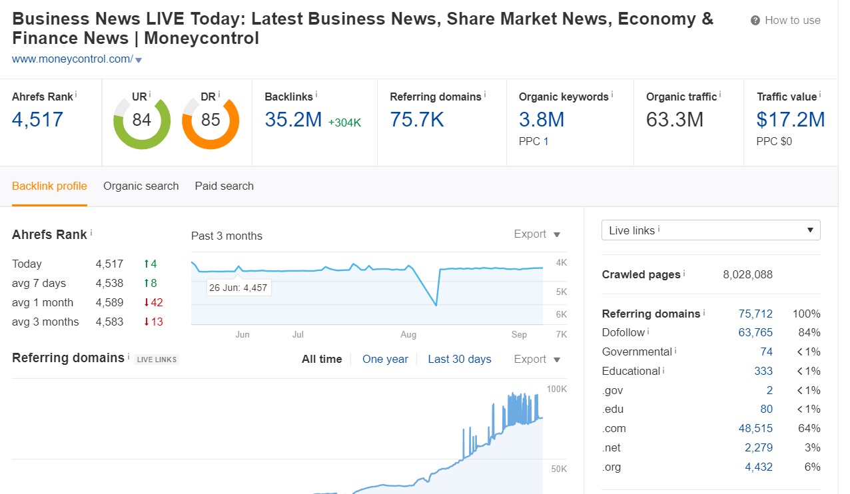Switch to the Backlink profile tab
Viewport: 850px width, 494px height.
(x=49, y=186)
